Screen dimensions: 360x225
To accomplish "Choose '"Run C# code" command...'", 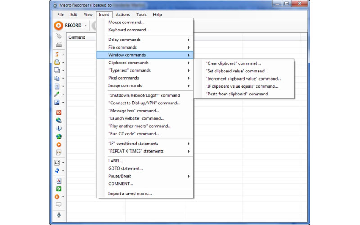I will click(x=145, y=134).
